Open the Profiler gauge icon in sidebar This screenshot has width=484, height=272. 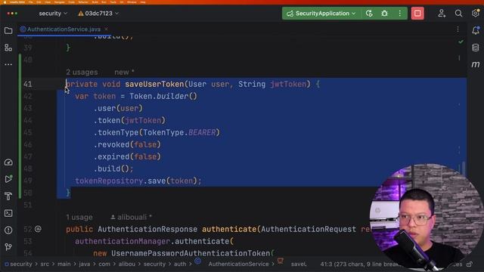[8, 162]
